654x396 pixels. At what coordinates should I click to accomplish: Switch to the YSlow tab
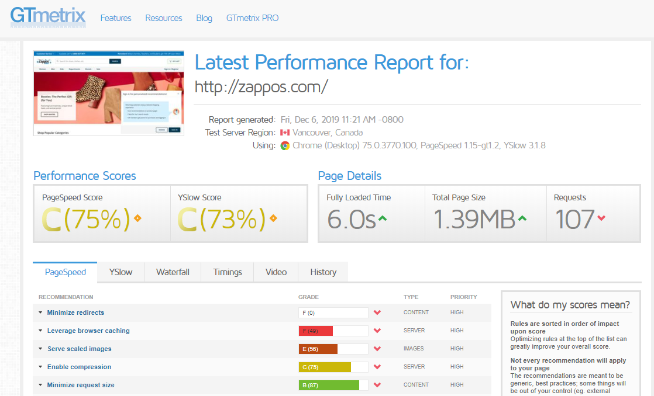[121, 272]
